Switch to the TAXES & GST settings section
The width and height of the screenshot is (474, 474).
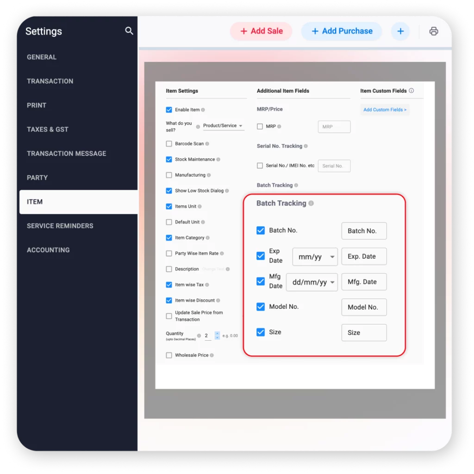[x=48, y=129]
